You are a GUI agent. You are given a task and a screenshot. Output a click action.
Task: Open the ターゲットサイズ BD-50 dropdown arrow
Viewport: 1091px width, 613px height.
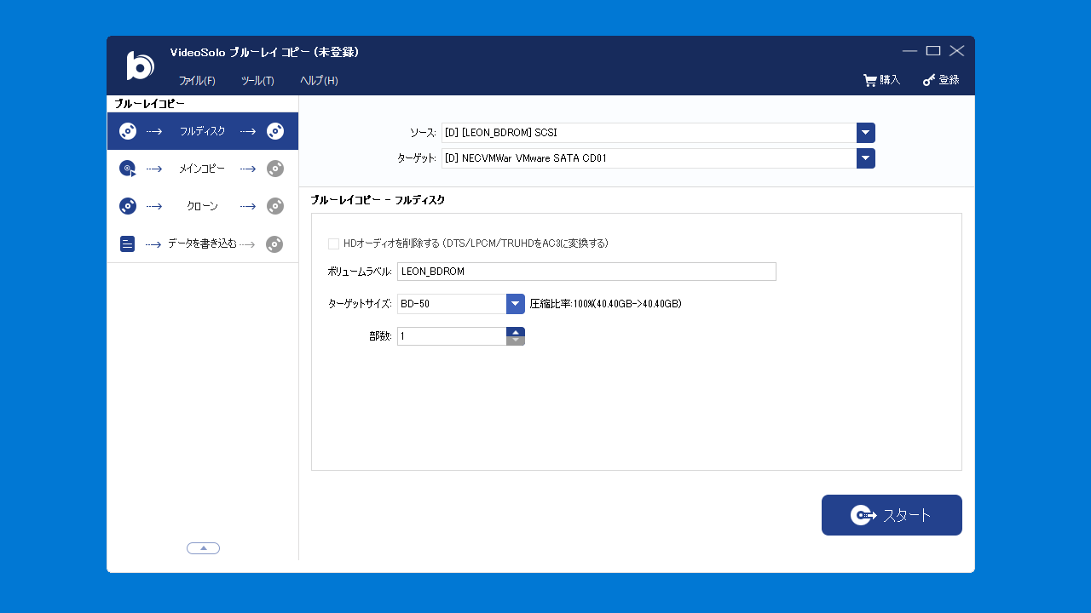click(x=516, y=304)
